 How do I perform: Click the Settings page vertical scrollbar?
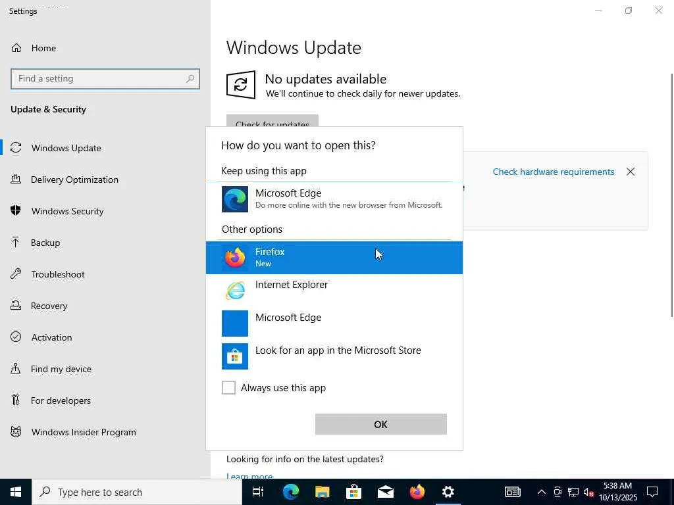pyautogui.click(x=672, y=195)
